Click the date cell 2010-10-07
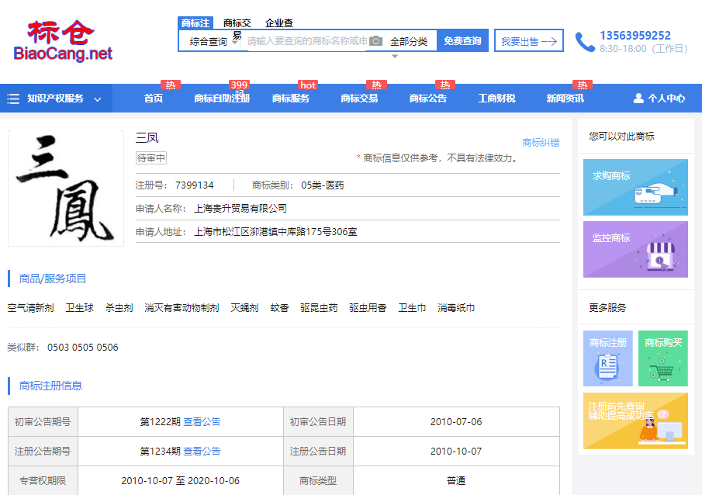 point(456,451)
